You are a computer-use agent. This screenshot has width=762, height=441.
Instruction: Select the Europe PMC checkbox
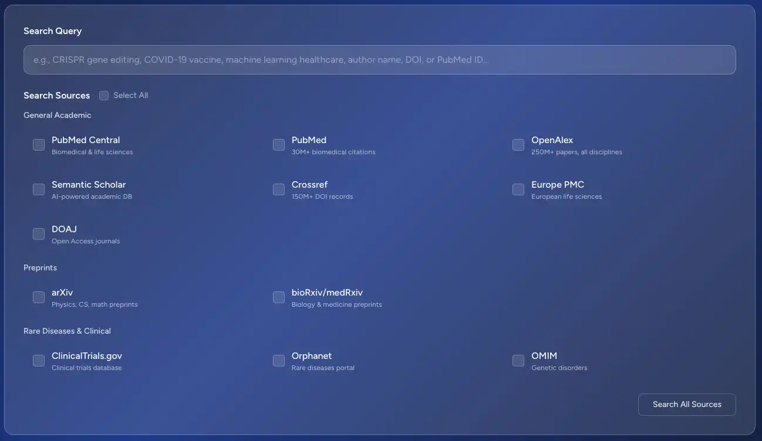tap(518, 189)
